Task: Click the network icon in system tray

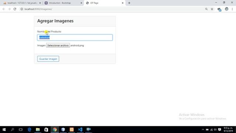Action: pos(211,130)
